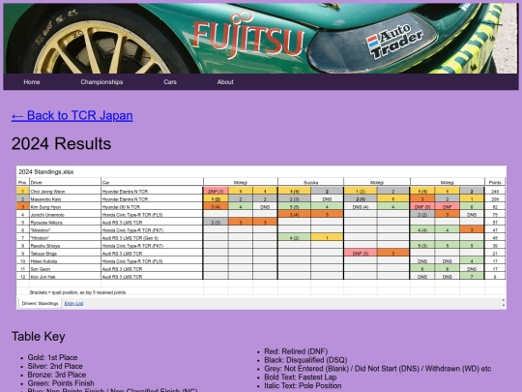Click the 57 points total
The width and height of the screenshot is (522, 392).
[x=495, y=223]
